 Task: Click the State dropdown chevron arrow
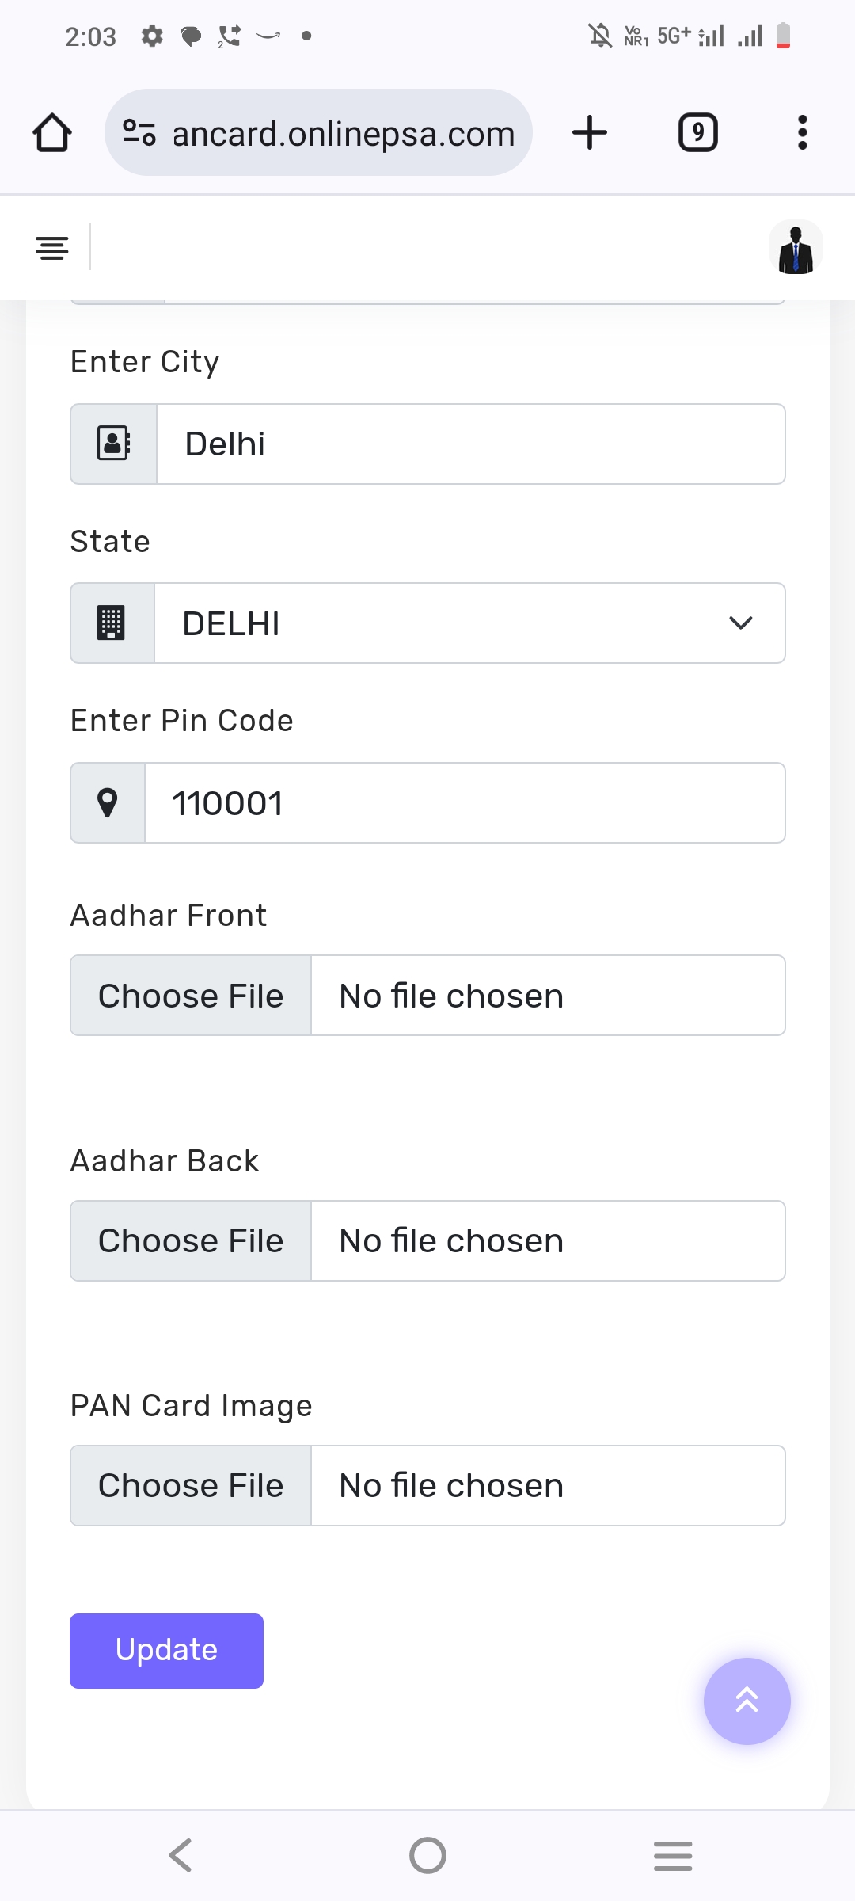[x=740, y=623]
